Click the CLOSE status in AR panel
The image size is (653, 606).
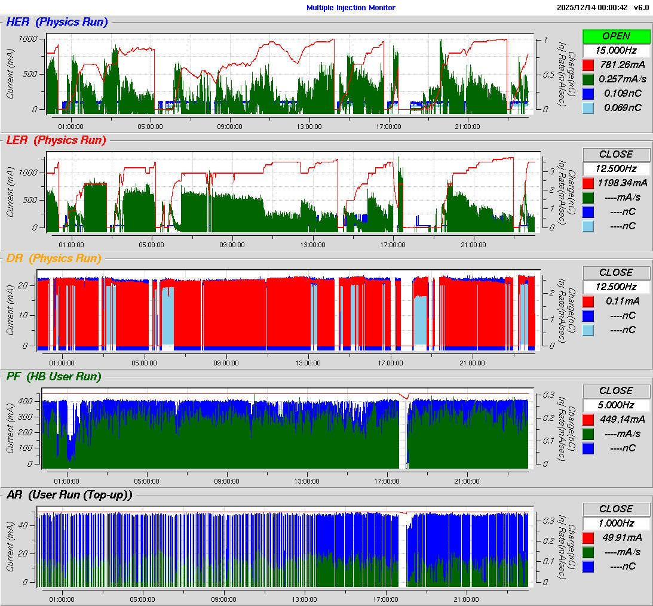[x=617, y=509]
